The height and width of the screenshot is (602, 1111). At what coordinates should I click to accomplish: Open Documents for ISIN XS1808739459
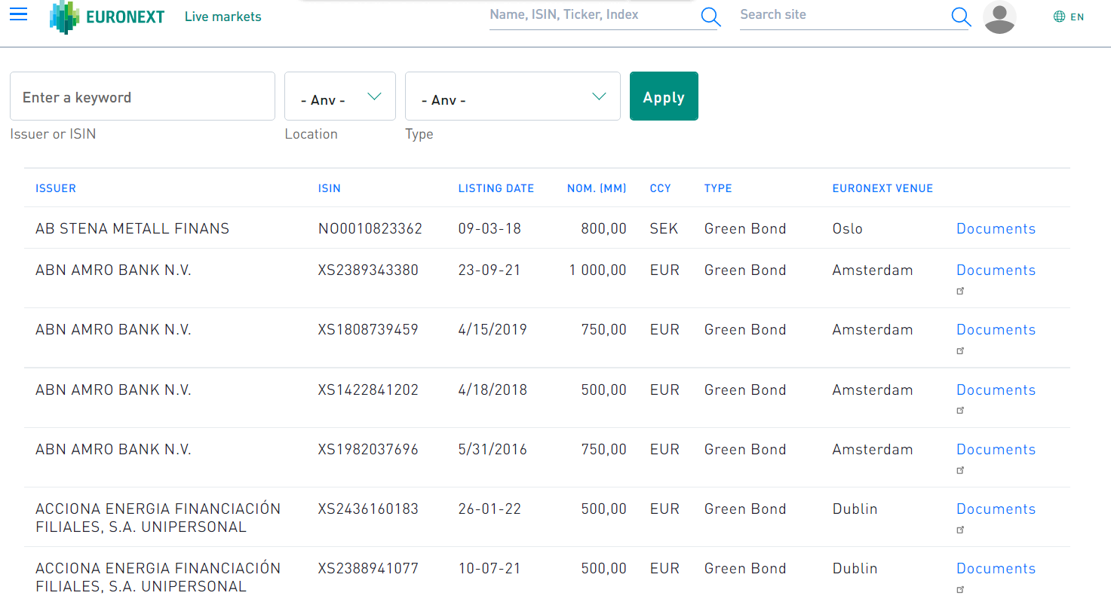click(x=996, y=329)
